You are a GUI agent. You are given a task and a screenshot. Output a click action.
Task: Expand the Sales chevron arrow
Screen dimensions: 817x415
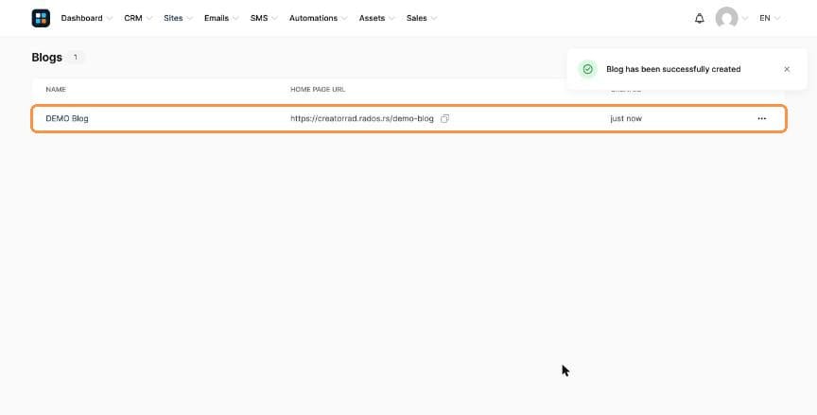point(434,19)
